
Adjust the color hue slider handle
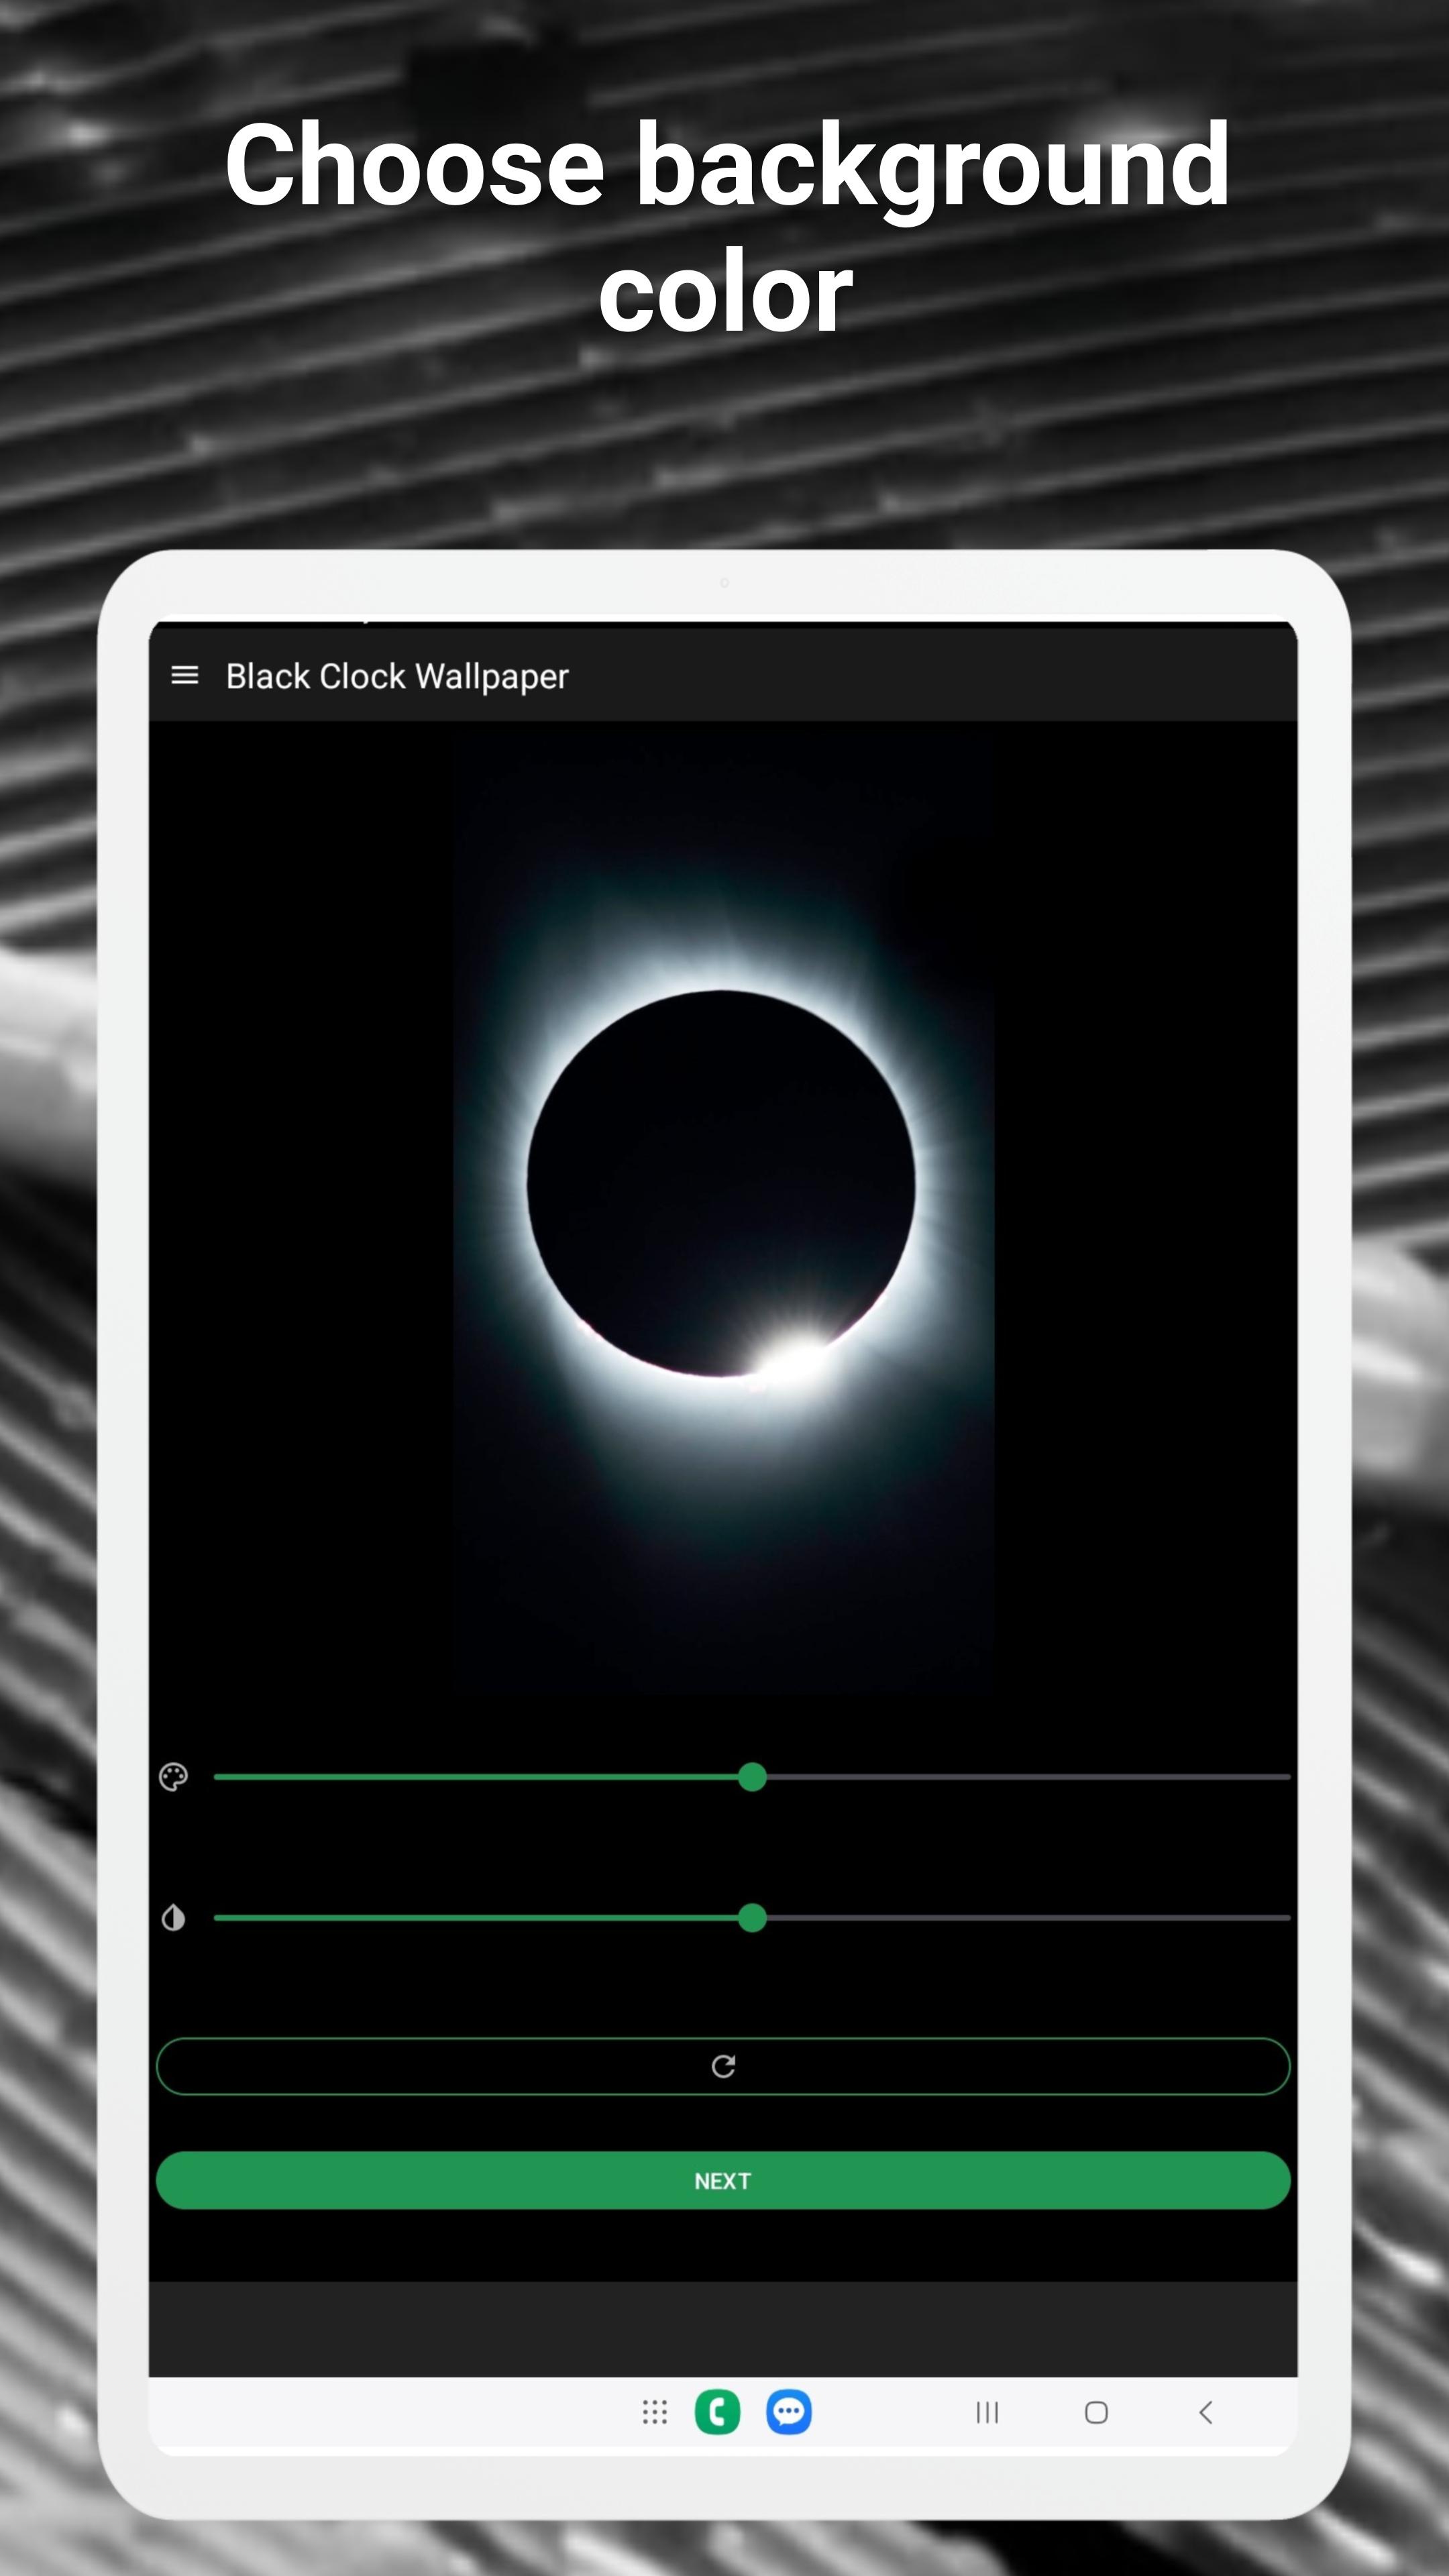click(752, 1777)
